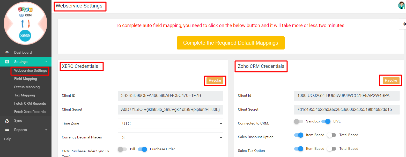Image resolution: width=406 pixels, height=157 pixels.
Task: Open the Time Zone dropdown
Action: (x=170, y=123)
